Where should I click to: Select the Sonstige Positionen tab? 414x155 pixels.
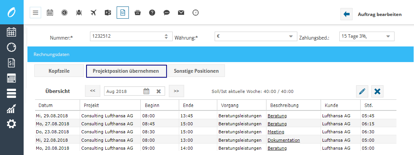click(x=196, y=71)
